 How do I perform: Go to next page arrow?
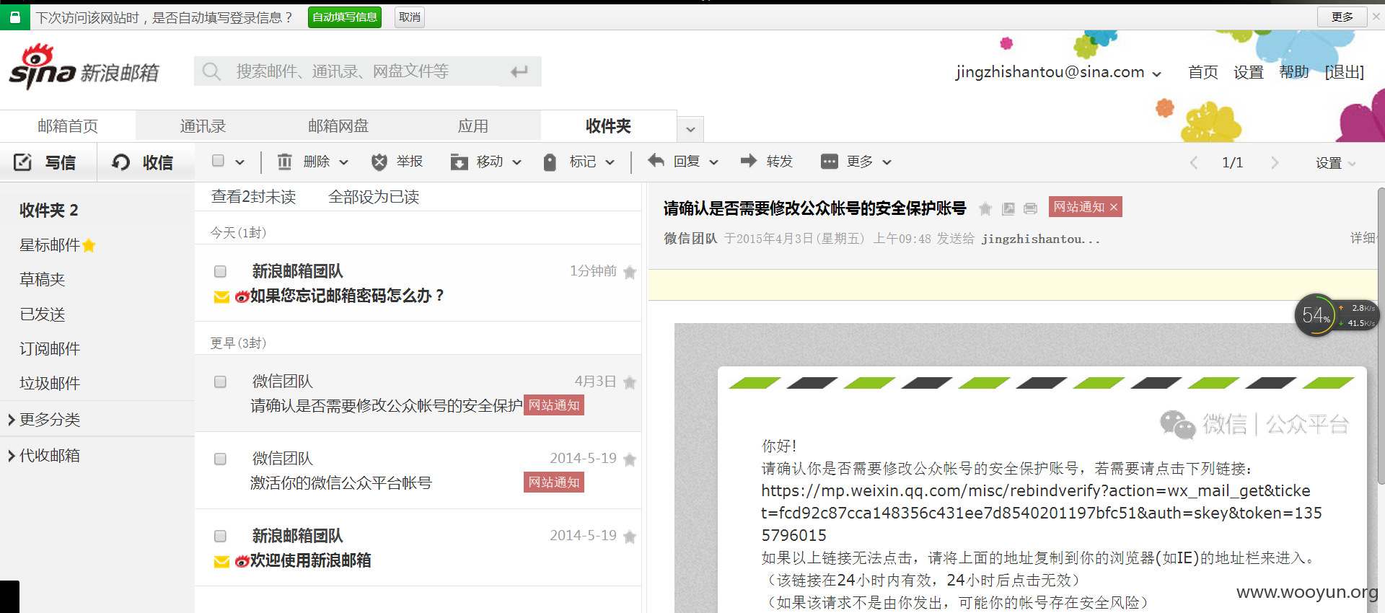(x=1275, y=162)
